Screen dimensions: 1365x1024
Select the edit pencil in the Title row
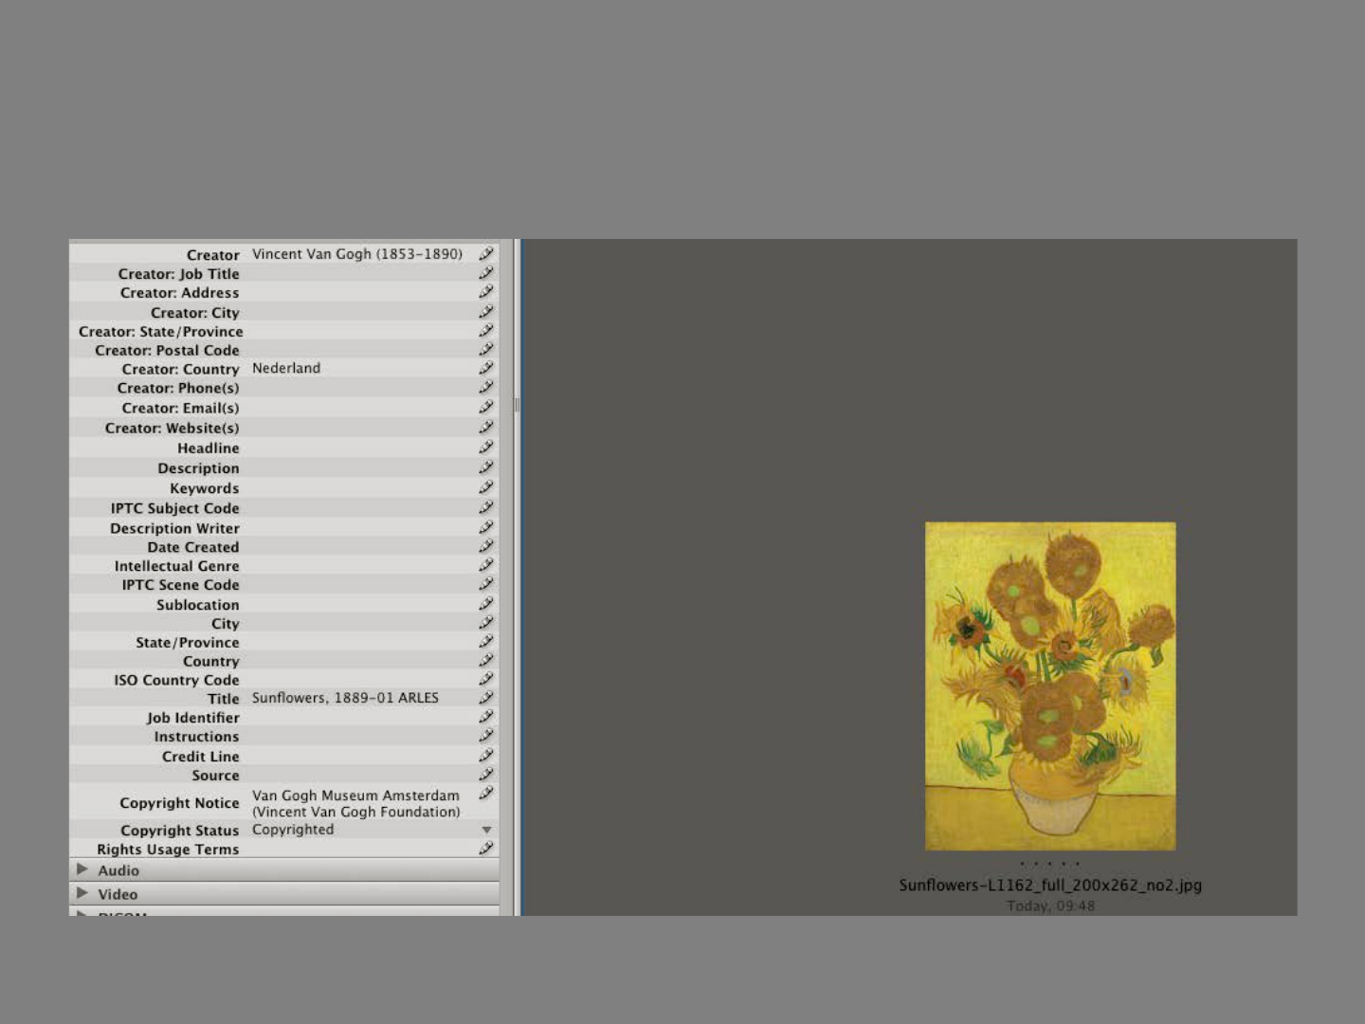click(x=486, y=698)
